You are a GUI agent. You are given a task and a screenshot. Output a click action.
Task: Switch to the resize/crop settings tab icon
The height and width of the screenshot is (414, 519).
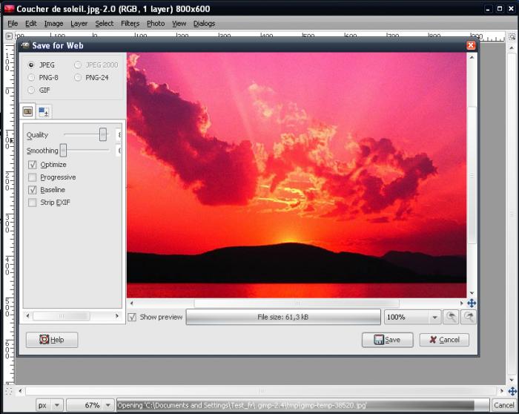point(44,111)
